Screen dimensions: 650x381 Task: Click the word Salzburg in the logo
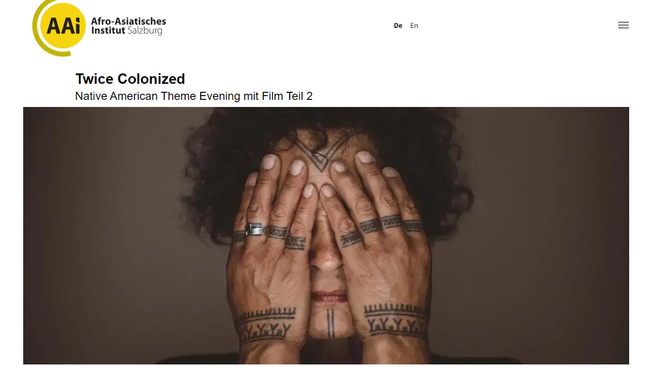pos(145,31)
